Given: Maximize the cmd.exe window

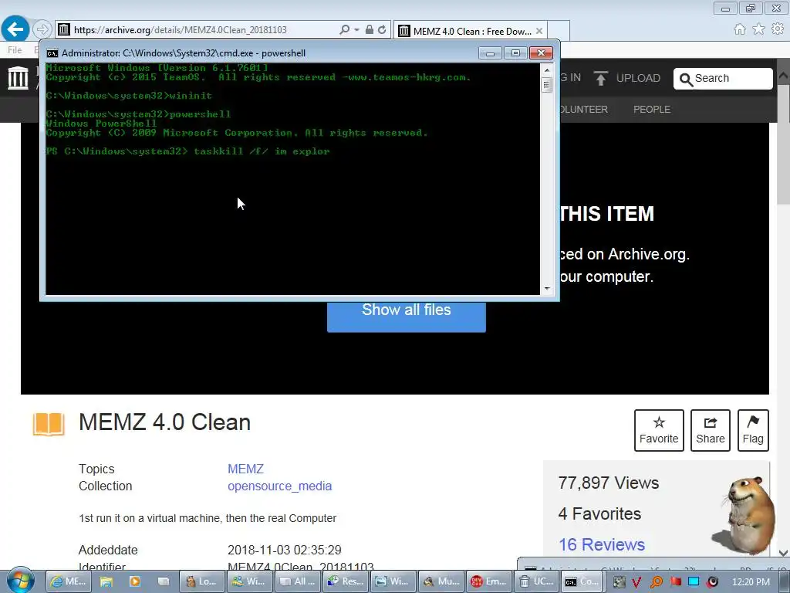Looking at the screenshot, I should tap(515, 53).
